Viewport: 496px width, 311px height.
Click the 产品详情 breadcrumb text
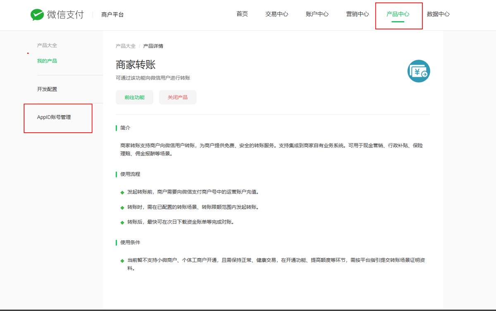[153, 46]
